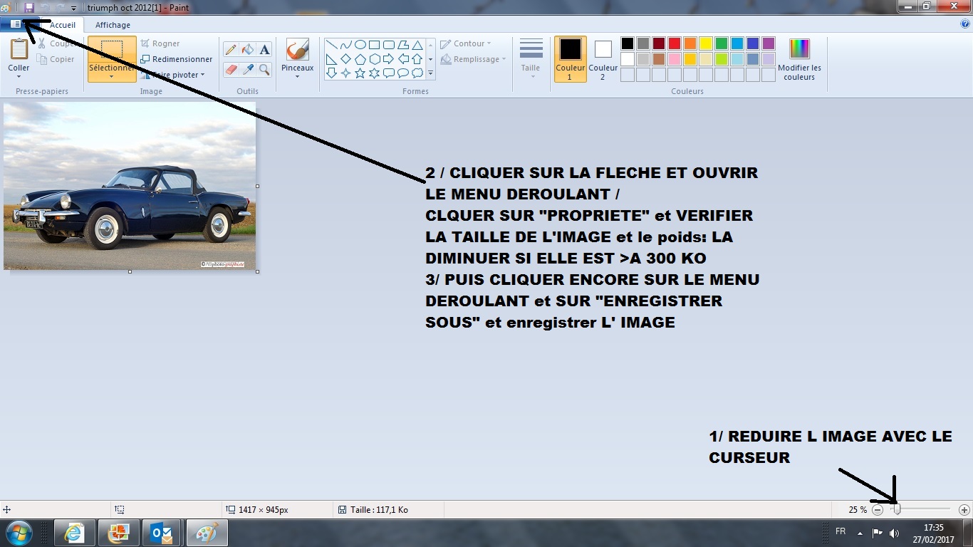Select the Fill with color bucket tool
Screen dimensions: 973x547
[247, 50]
